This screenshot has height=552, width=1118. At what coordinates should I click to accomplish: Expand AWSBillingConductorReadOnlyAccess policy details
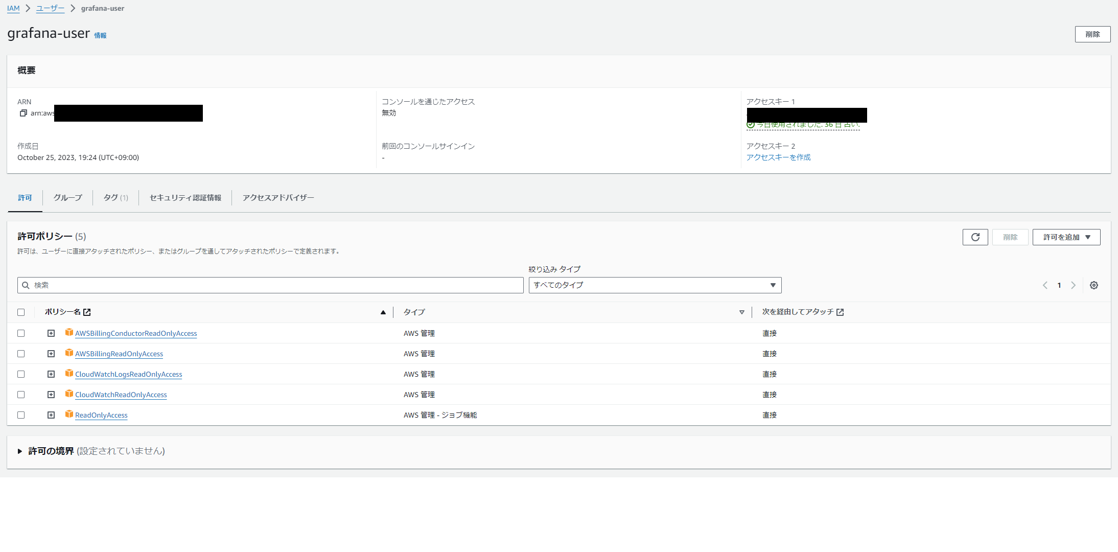[51, 333]
